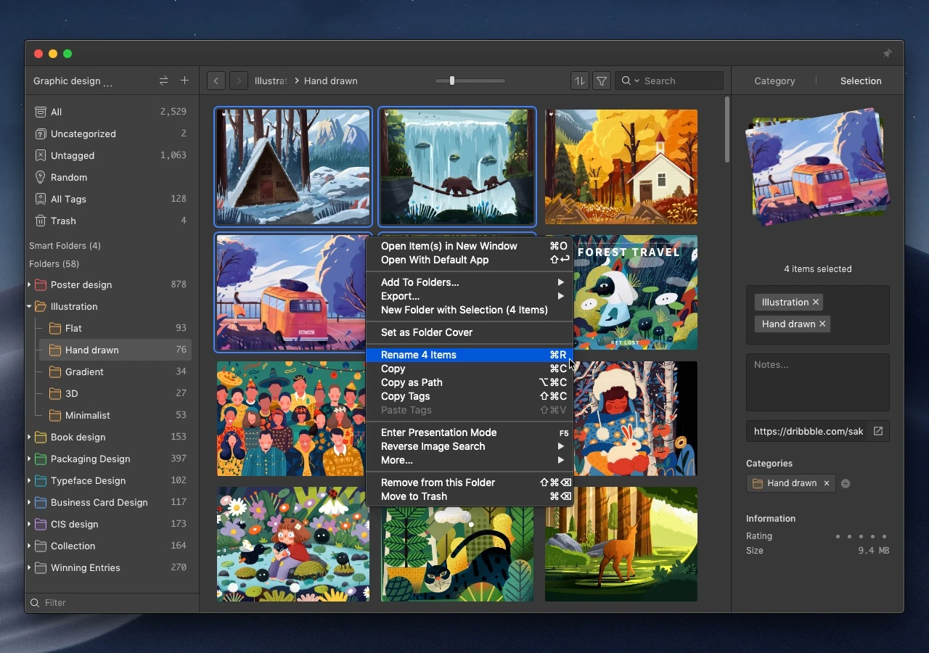Adjust the thumbnail size slider

452,81
